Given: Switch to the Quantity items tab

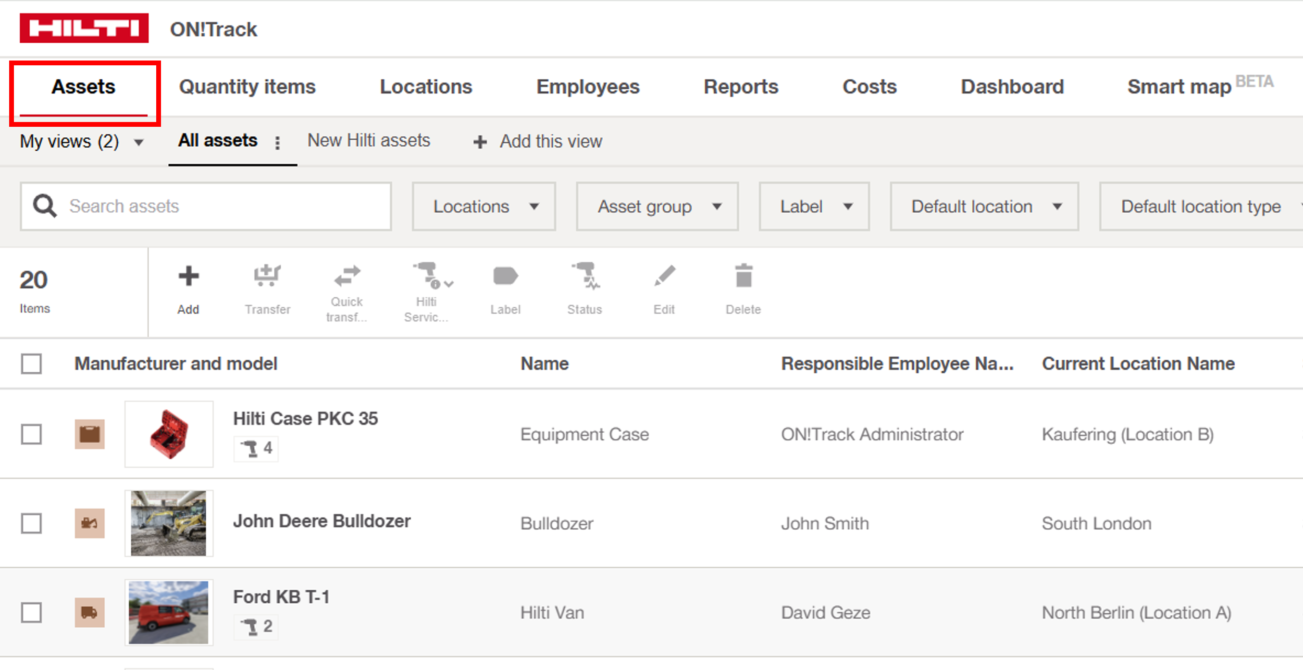Looking at the screenshot, I should 247,87.
